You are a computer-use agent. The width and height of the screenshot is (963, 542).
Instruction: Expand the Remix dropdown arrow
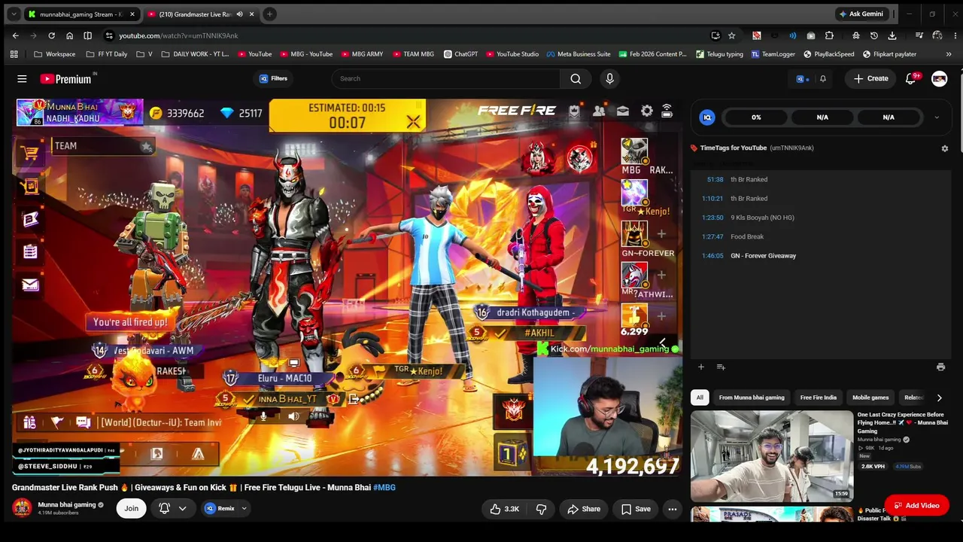coord(244,509)
